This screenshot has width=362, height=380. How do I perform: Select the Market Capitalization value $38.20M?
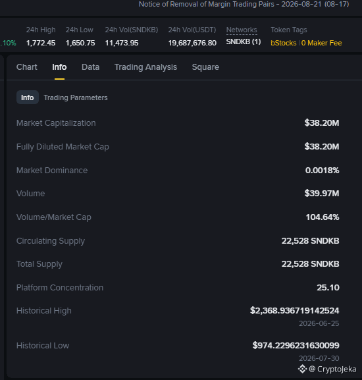coord(322,123)
